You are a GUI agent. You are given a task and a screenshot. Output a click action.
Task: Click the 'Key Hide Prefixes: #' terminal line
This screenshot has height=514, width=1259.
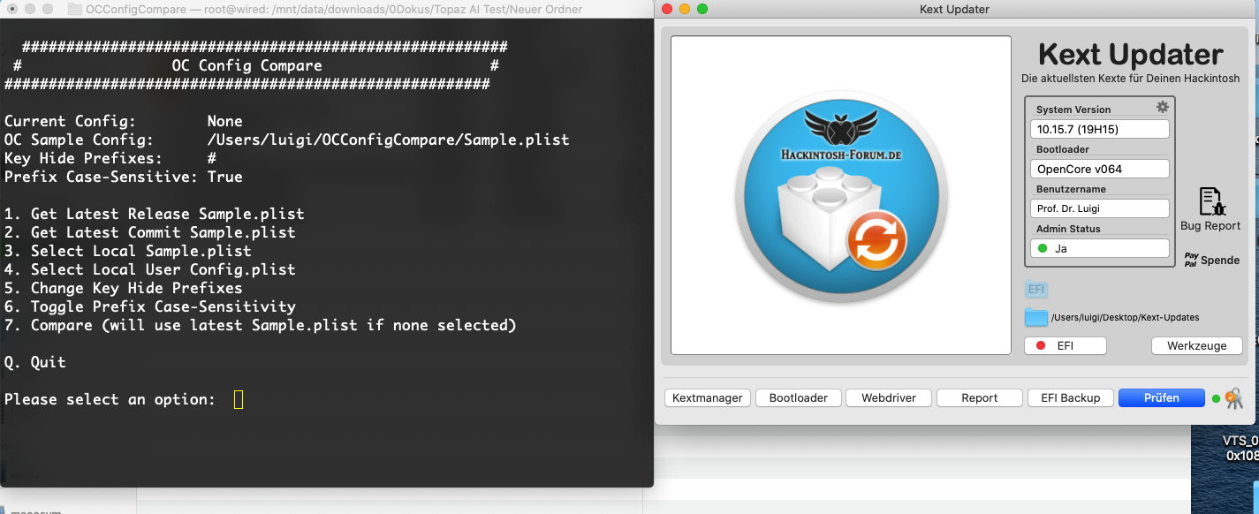click(x=110, y=158)
